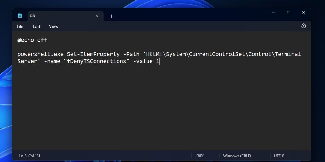Screen dimensions: 325x162
Task: Click the word 'powershell.exe' in the text
Action: [41, 54]
